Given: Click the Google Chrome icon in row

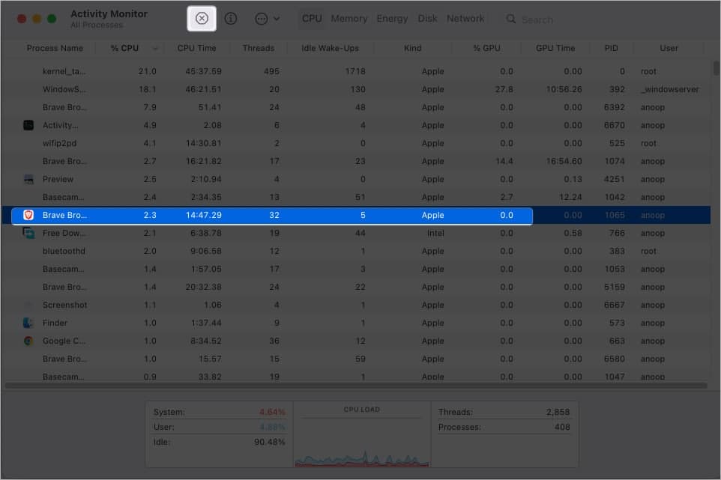Looking at the screenshot, I should pyautogui.click(x=28, y=341).
